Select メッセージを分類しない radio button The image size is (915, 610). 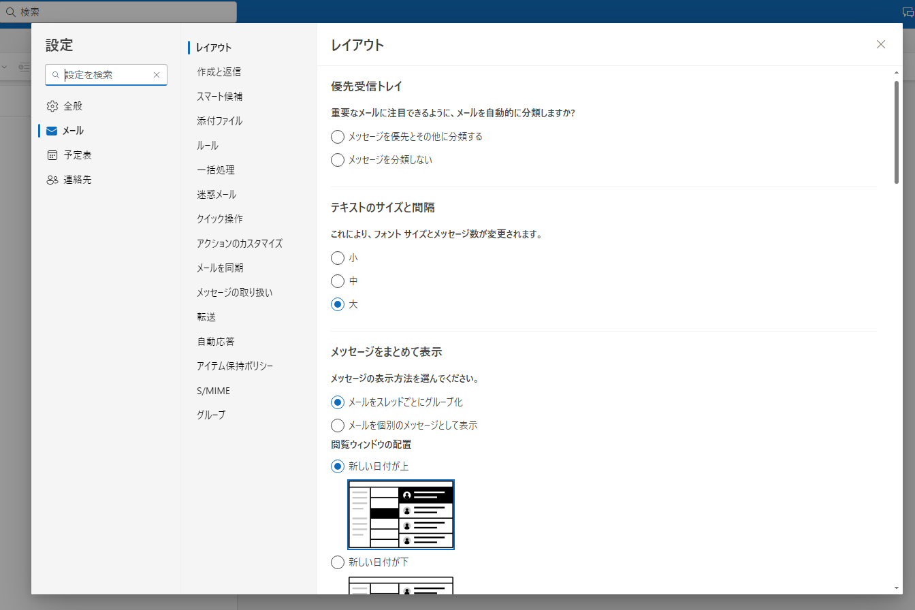tap(338, 160)
